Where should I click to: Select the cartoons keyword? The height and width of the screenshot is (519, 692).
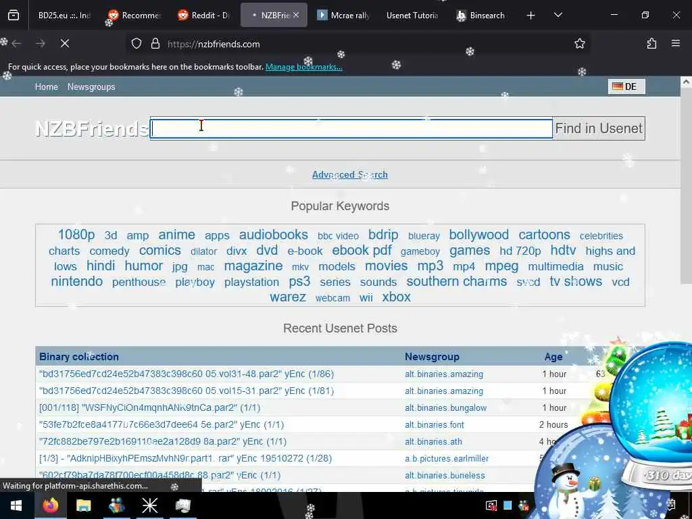coord(544,234)
